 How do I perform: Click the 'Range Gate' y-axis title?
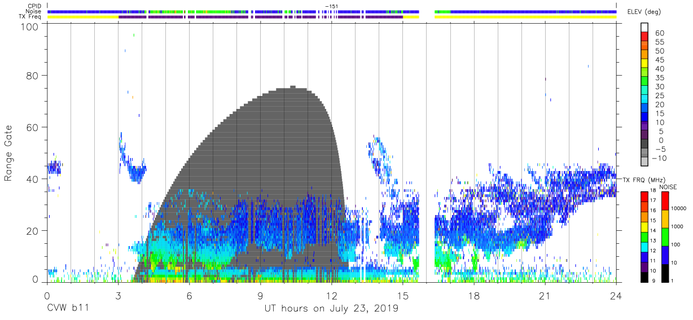[8, 154]
